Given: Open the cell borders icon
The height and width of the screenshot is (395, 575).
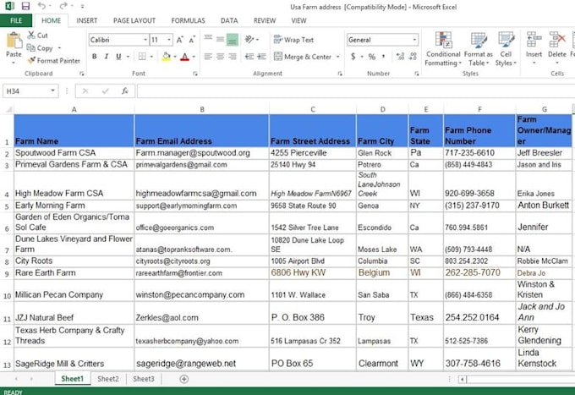Looking at the screenshot, I should [x=142, y=57].
